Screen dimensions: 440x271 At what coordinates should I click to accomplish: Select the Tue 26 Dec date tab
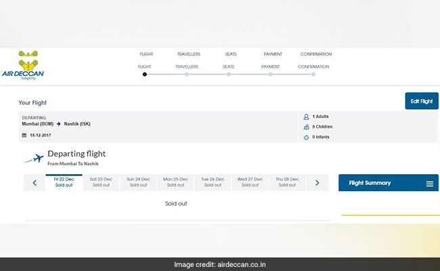tap(213, 182)
